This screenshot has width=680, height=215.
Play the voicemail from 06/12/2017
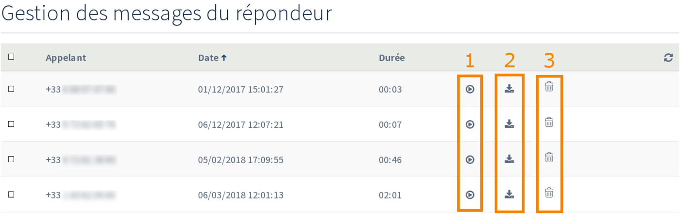(x=470, y=124)
